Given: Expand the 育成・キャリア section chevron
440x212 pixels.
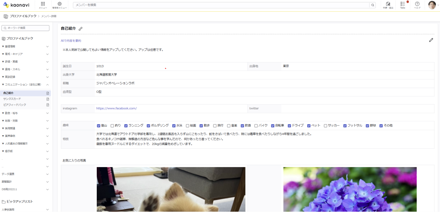Looking at the screenshot, I should pyautogui.click(x=47, y=54).
